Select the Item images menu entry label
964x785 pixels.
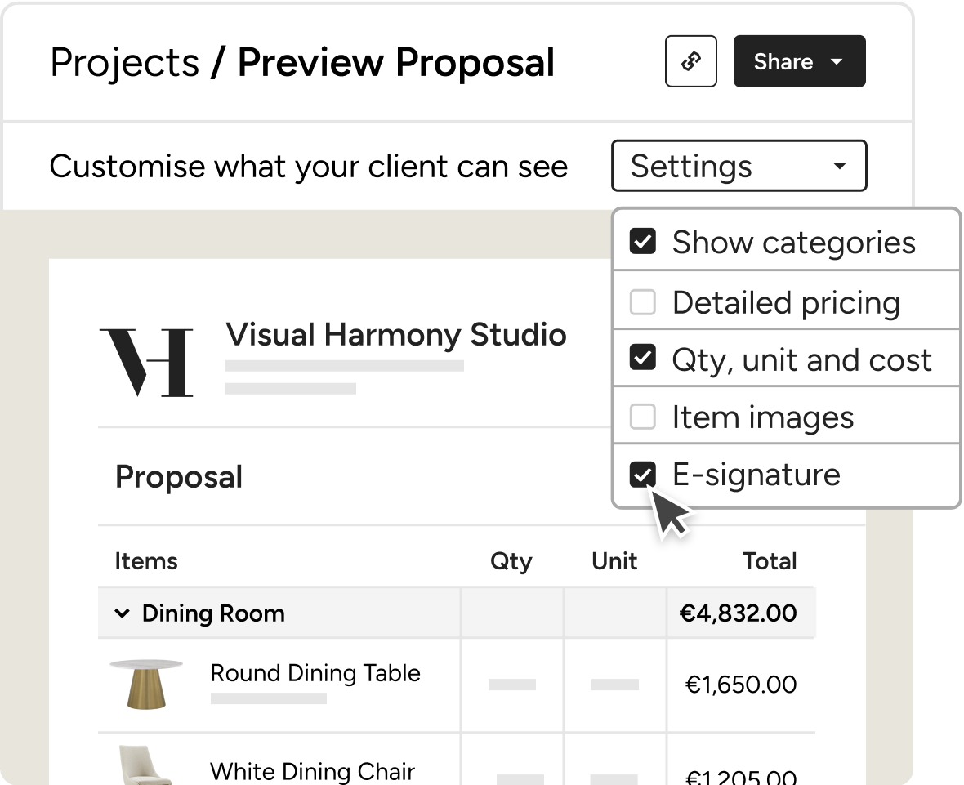pyautogui.click(x=763, y=417)
